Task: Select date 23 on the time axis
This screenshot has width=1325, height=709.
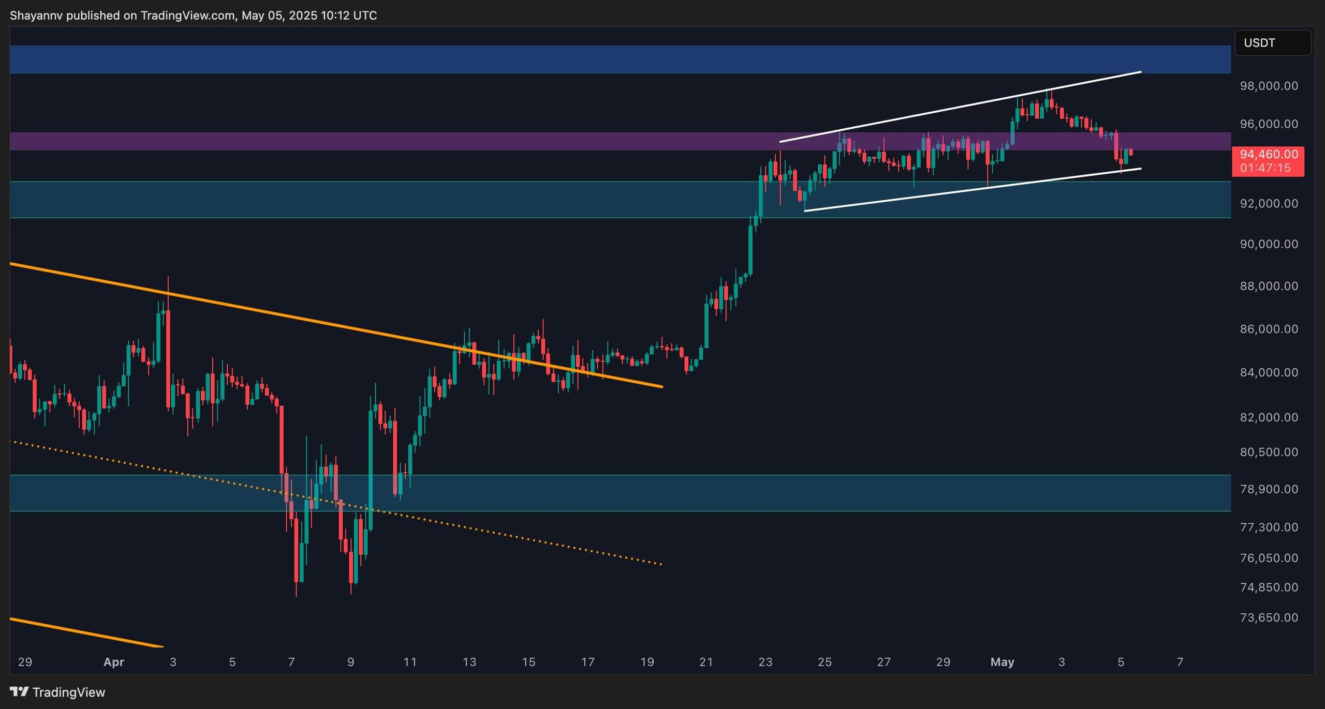Action: coord(765,662)
